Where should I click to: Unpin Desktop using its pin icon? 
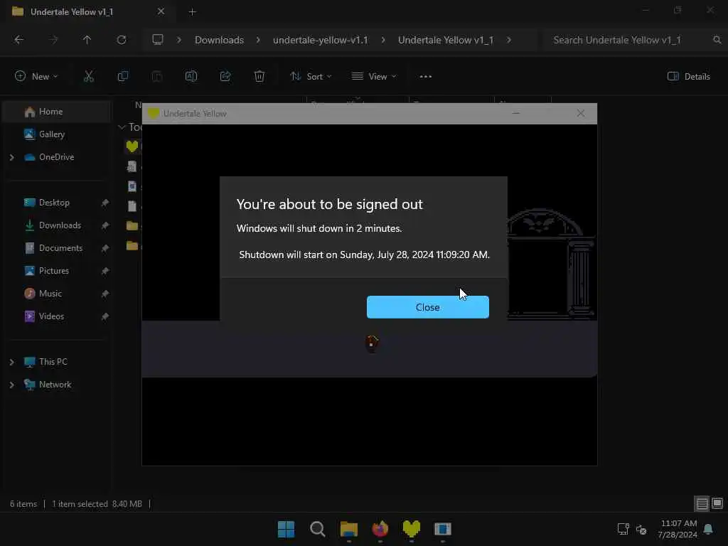pos(105,203)
